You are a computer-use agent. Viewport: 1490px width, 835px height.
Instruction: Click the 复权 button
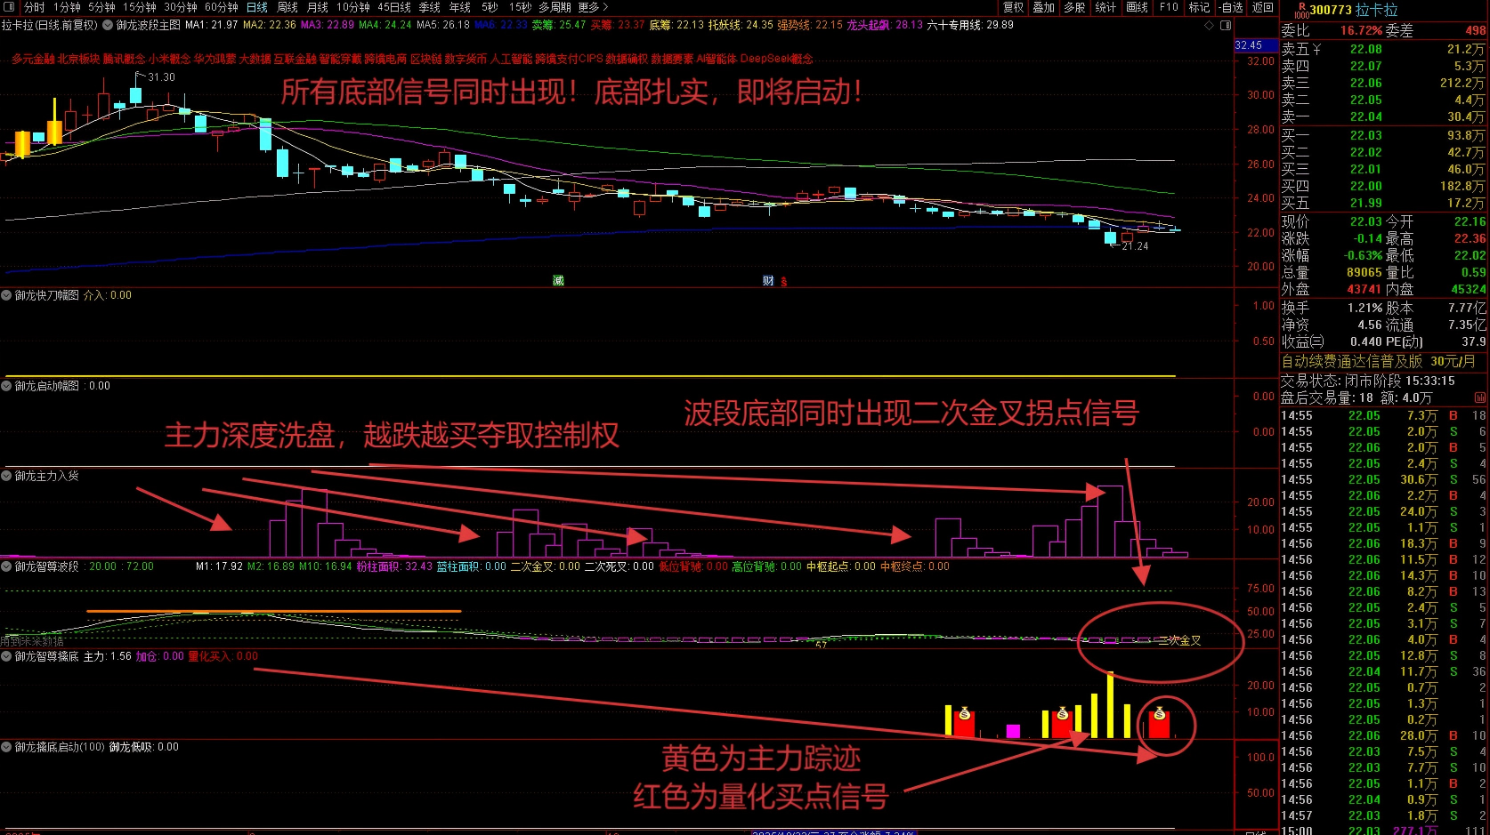[x=1013, y=7]
